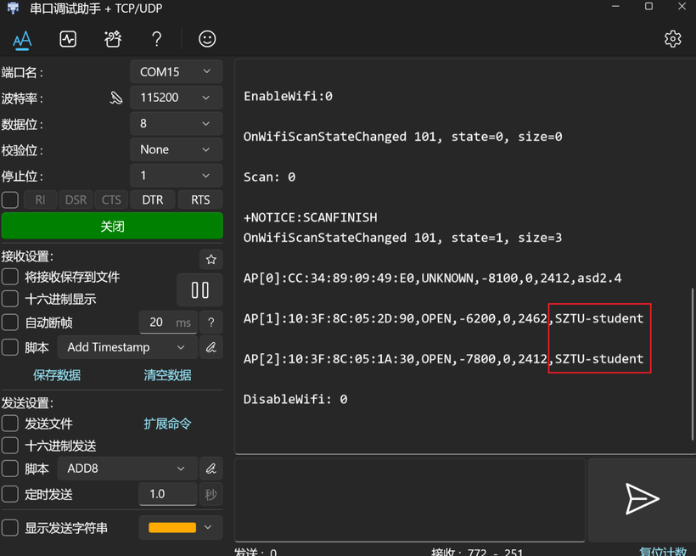Open the parity None dropdown
Viewport: 696px width, 556px height.
click(x=176, y=149)
